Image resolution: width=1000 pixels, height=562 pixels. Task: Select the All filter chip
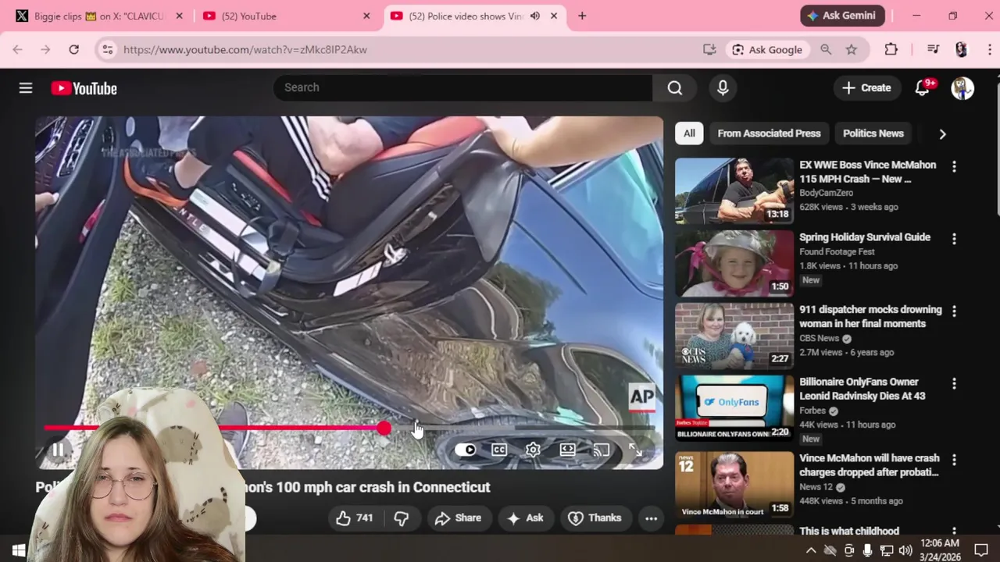689,133
